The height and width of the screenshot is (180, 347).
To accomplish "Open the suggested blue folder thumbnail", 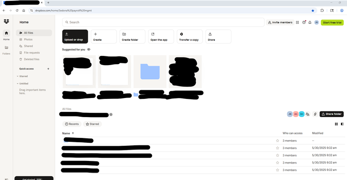I will (x=150, y=72).
